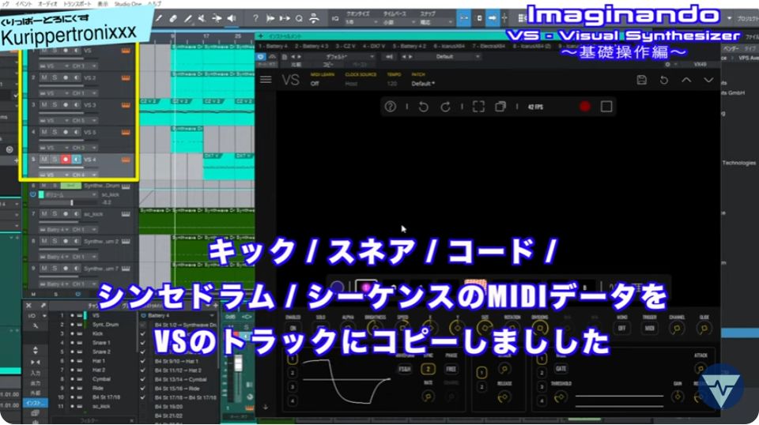
Task: Record-arm track 4 VS 5
Action: tap(66, 131)
